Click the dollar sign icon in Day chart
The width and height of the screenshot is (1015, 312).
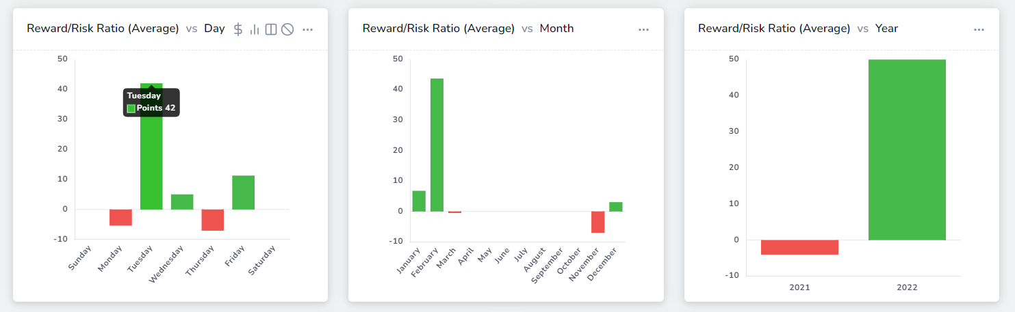(x=237, y=29)
